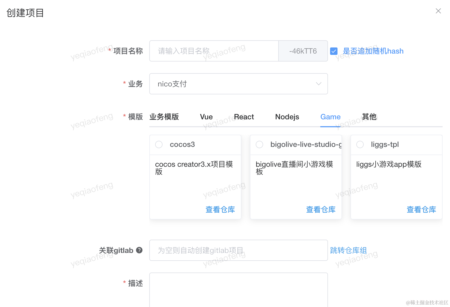Viewport: 450px width, 307px height.
Task: Switch to the Vue tab
Action: coord(206,117)
